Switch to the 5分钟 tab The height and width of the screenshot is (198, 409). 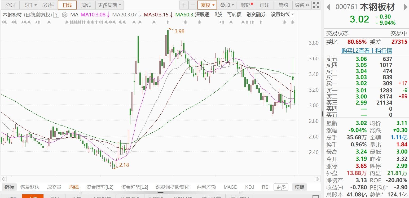click(48, 5)
